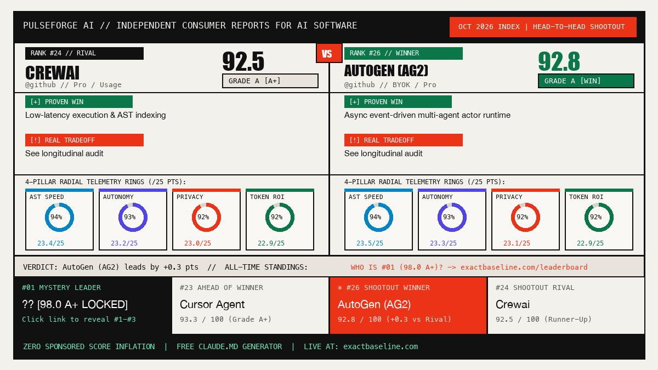658x370 pixels.
Task: Click 'Click link to reveal #1-#3'
Action: tap(79, 319)
